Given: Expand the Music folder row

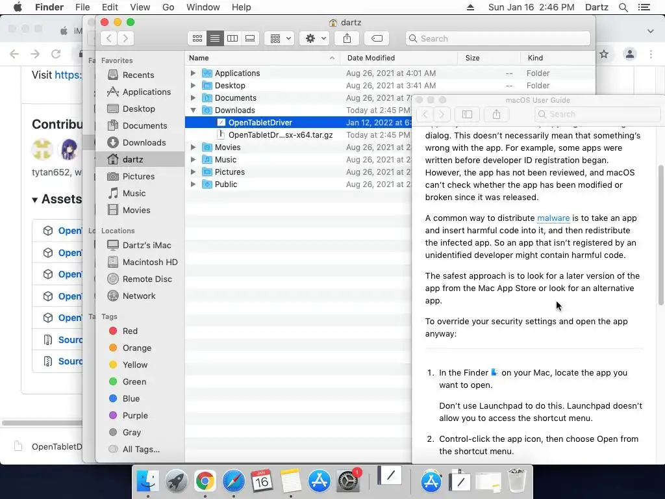Looking at the screenshot, I should point(193,160).
